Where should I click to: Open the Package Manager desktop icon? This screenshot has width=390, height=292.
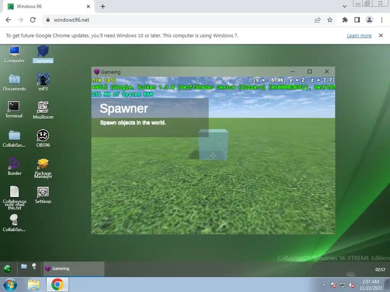click(43, 168)
